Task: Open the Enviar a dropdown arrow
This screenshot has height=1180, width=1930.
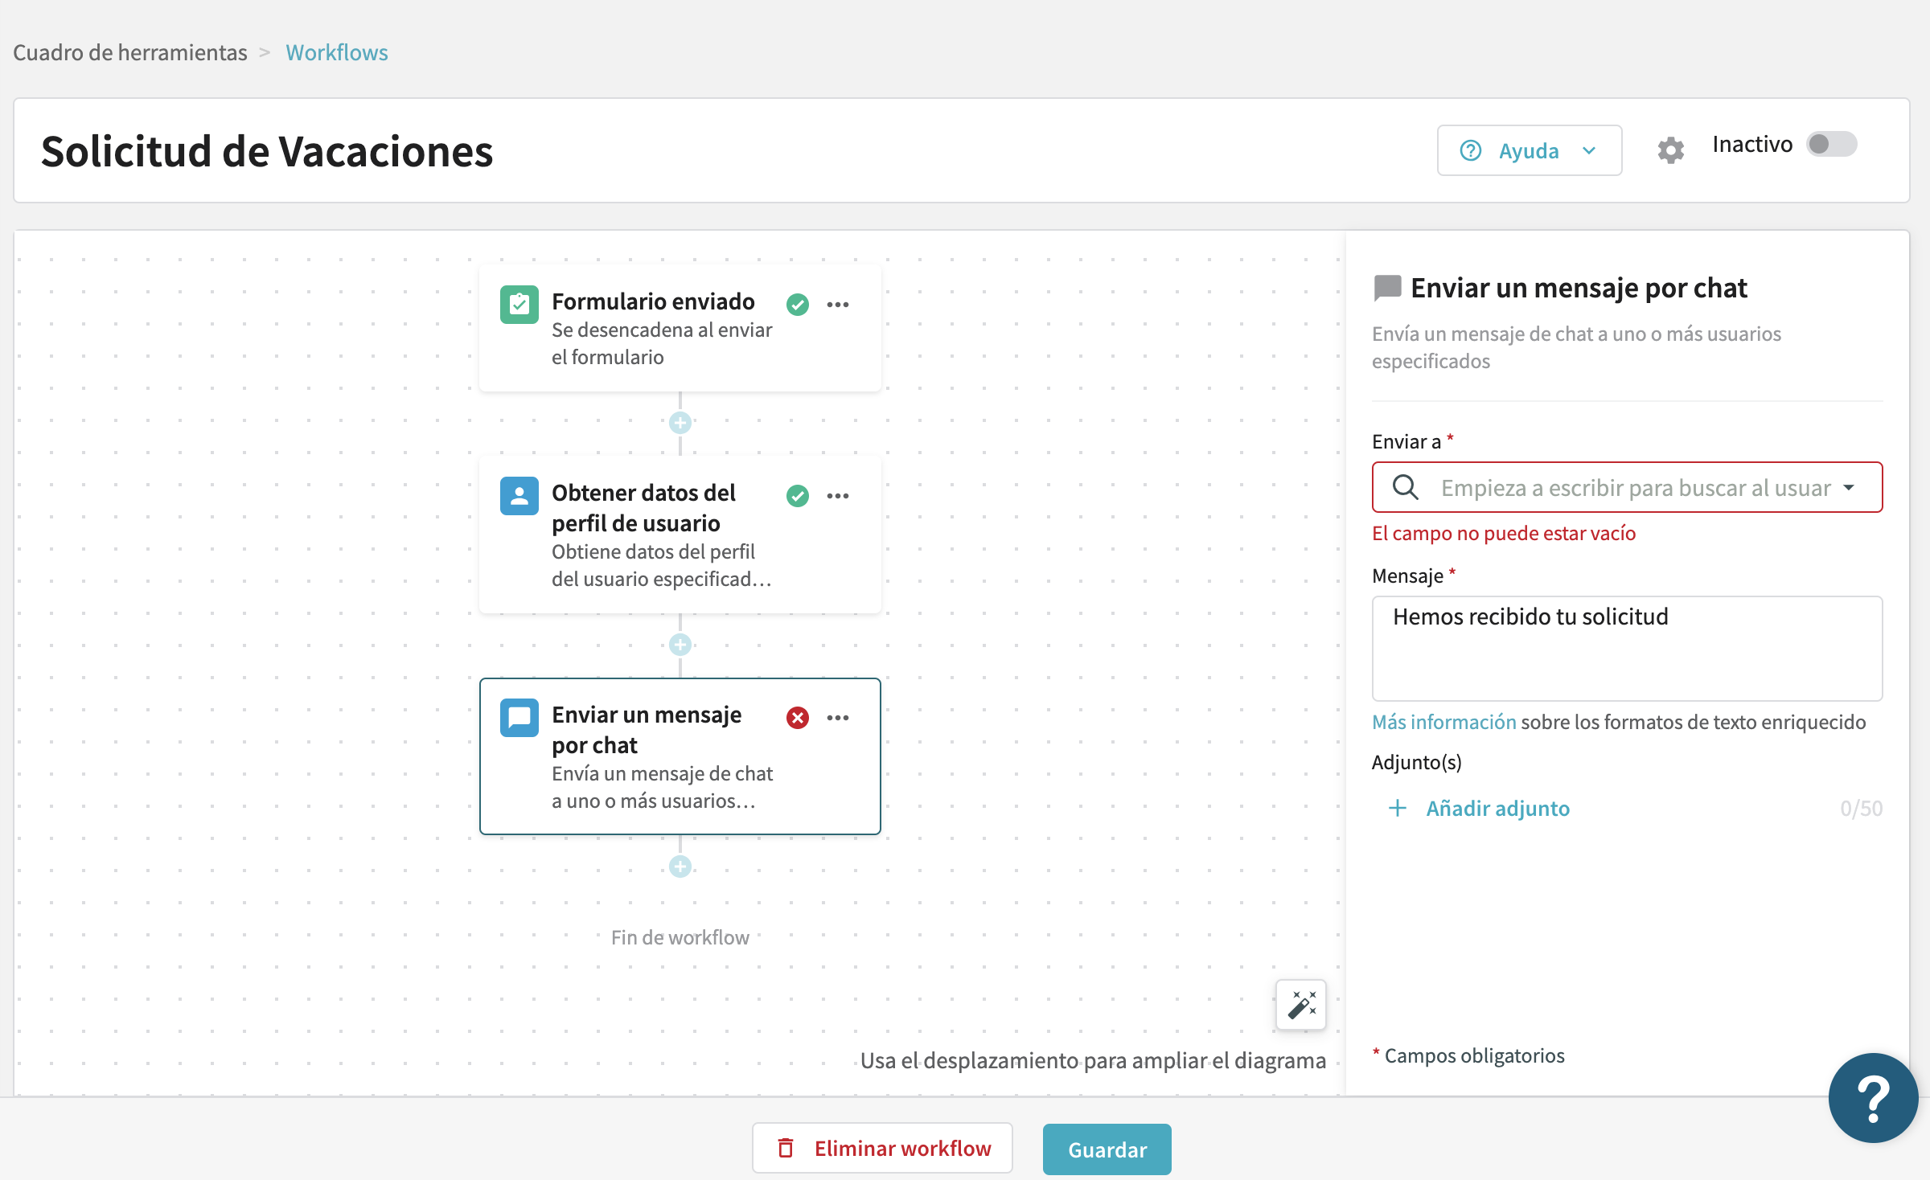Action: (x=1849, y=488)
